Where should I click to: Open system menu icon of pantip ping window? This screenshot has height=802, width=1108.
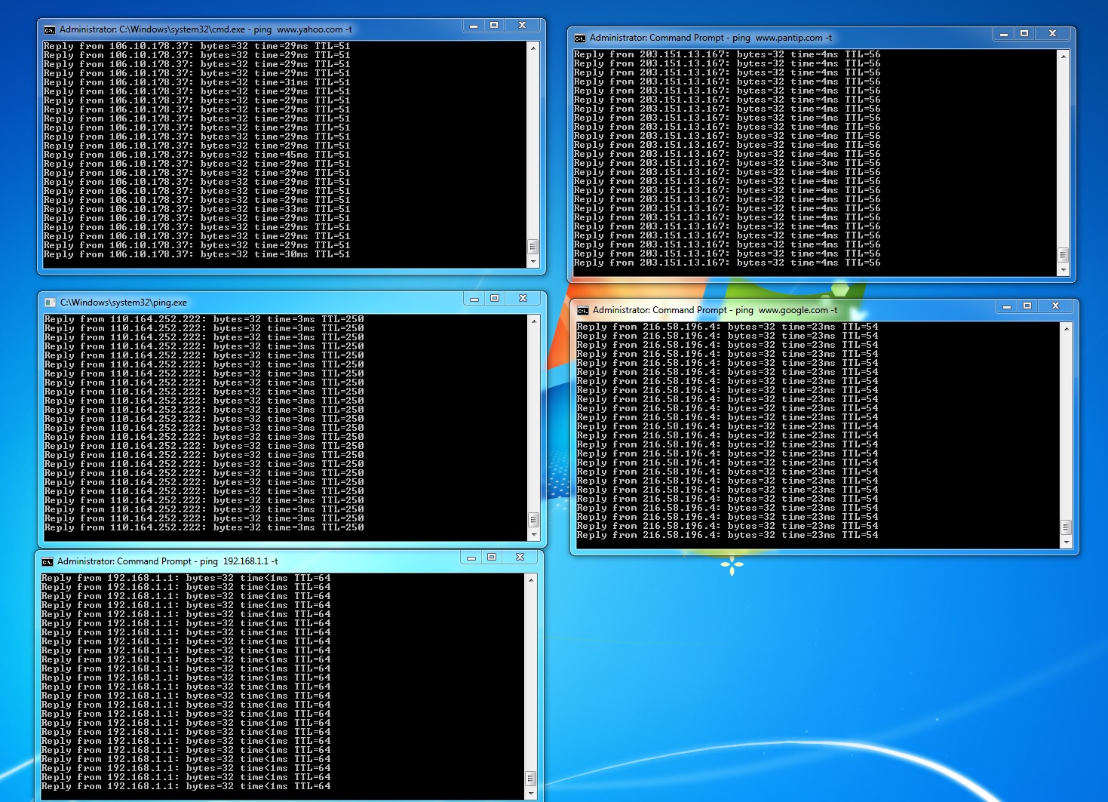[x=580, y=38]
